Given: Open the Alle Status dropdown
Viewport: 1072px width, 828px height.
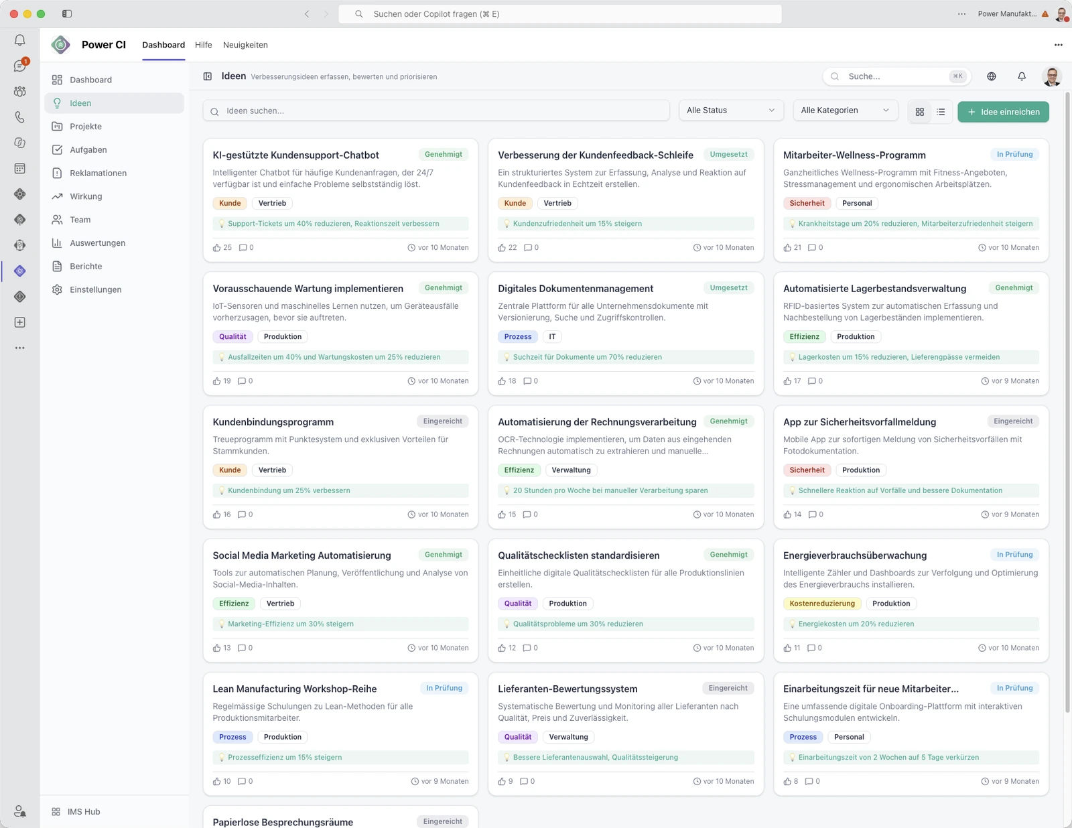Looking at the screenshot, I should pos(731,111).
